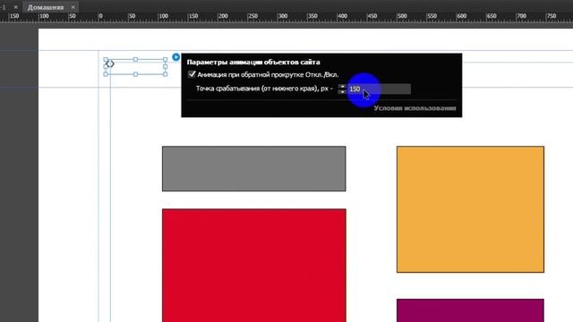Select the gray rectangle on canvas

[254, 169]
